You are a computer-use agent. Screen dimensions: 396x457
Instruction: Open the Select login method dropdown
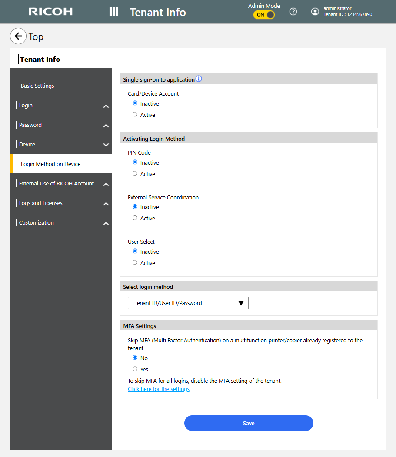[188, 303]
